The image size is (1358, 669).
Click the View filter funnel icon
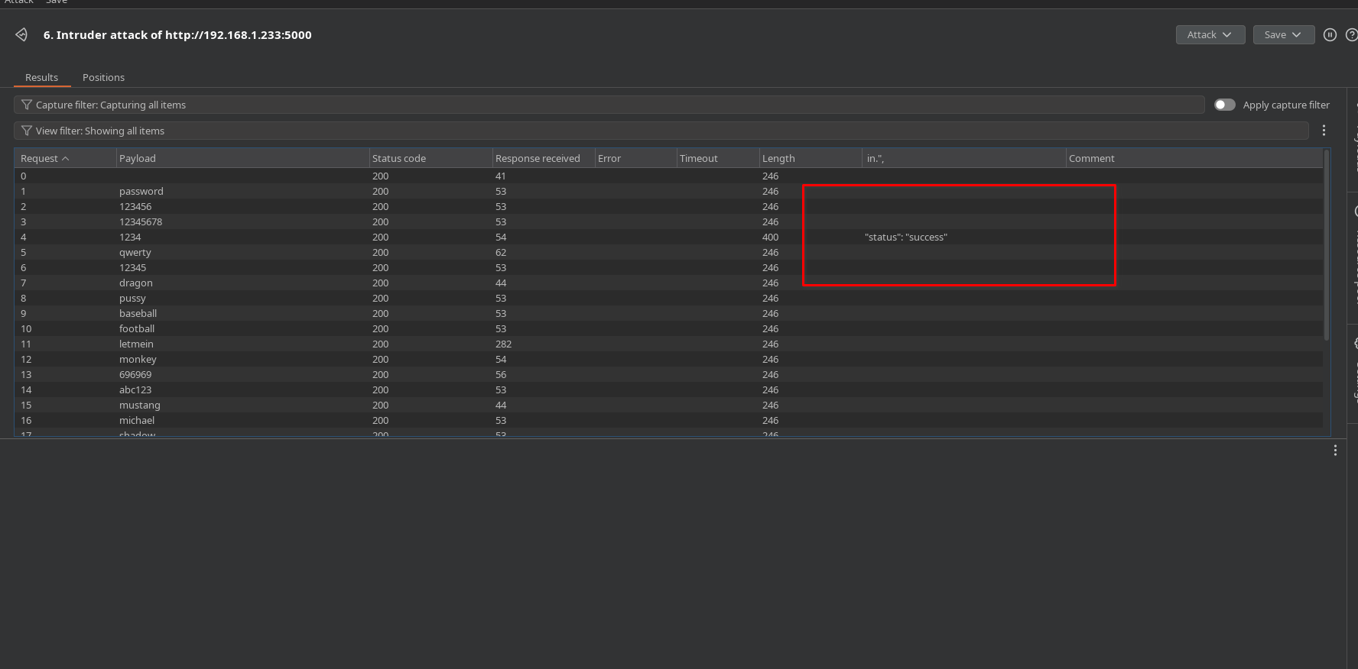click(x=27, y=131)
